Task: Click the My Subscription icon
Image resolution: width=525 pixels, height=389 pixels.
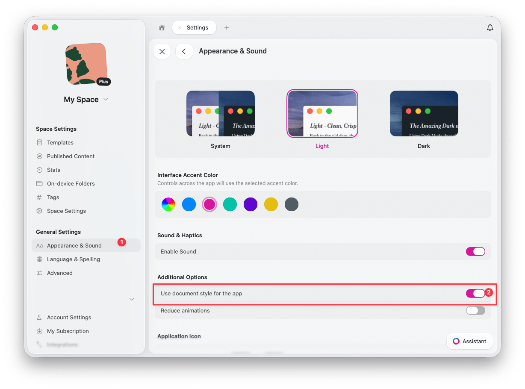Action: [39, 331]
